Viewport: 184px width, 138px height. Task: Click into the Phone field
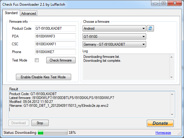click(55, 52)
